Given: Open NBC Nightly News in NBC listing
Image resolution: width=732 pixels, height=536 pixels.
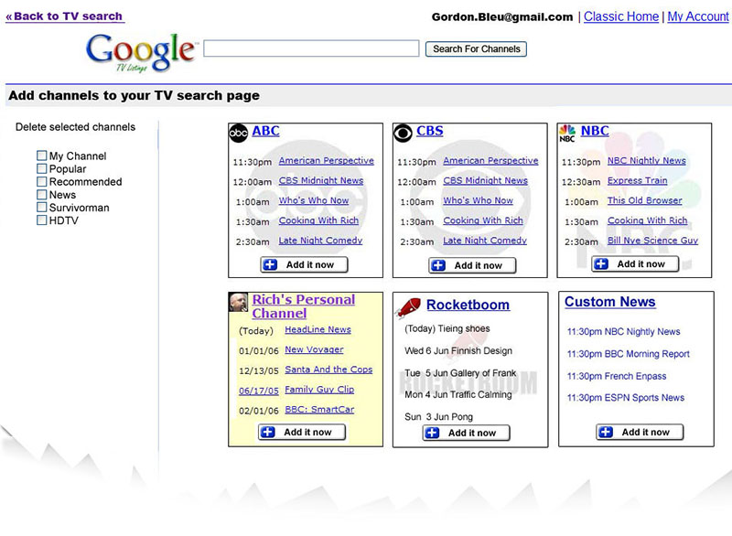Looking at the screenshot, I should click(x=646, y=161).
